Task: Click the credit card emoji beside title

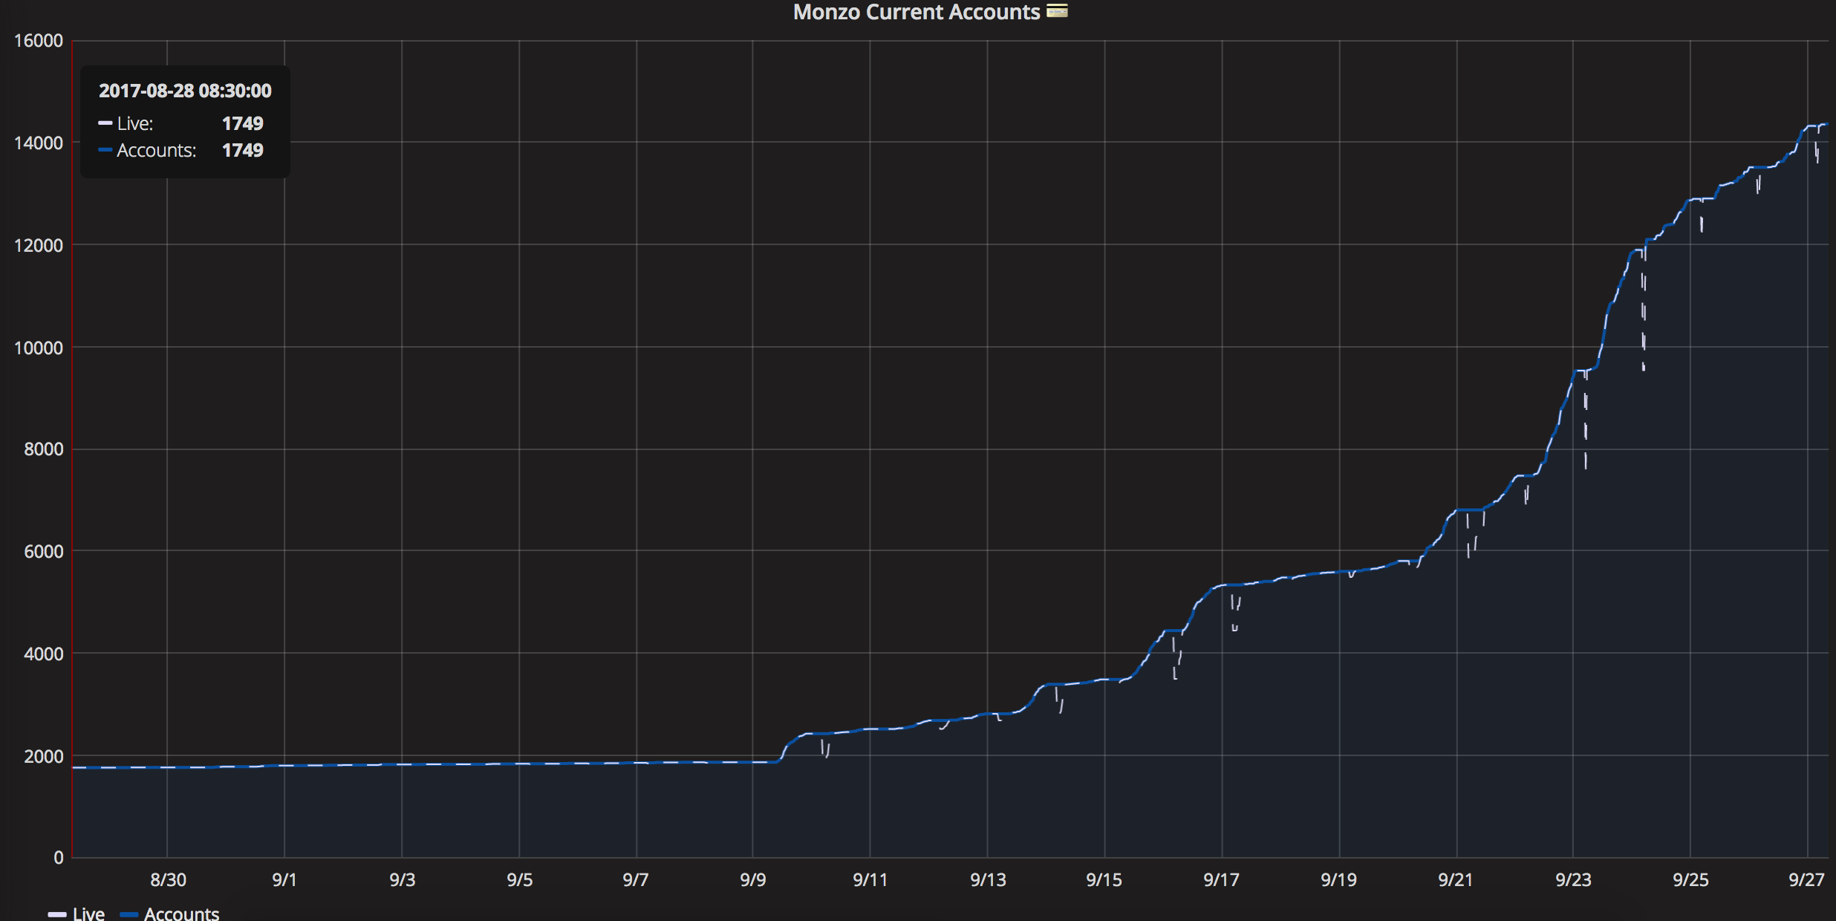Action: pyautogui.click(x=1057, y=10)
